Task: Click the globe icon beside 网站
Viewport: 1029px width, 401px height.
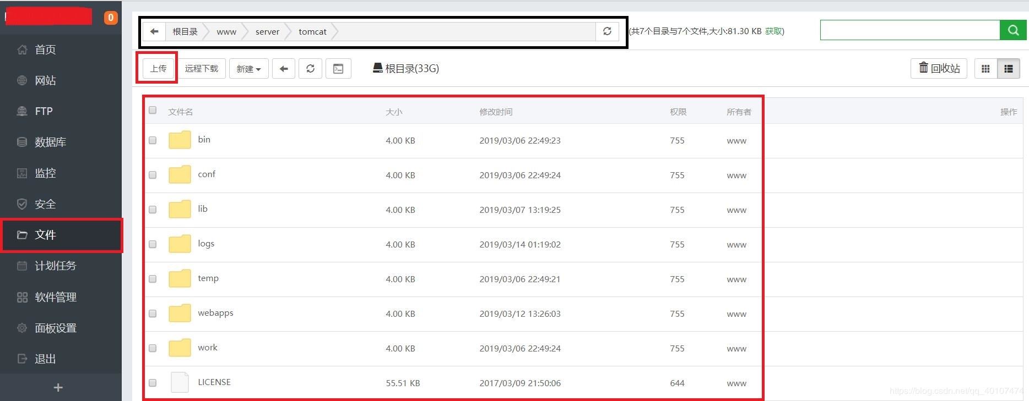Action: [x=22, y=80]
